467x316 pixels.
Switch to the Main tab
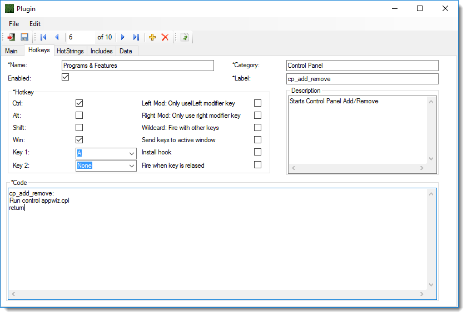click(11, 51)
